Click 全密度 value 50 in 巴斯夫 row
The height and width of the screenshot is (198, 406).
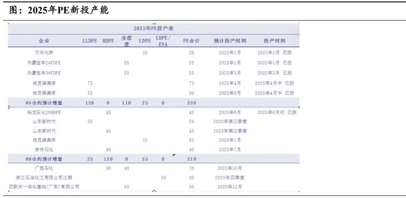[126, 187]
